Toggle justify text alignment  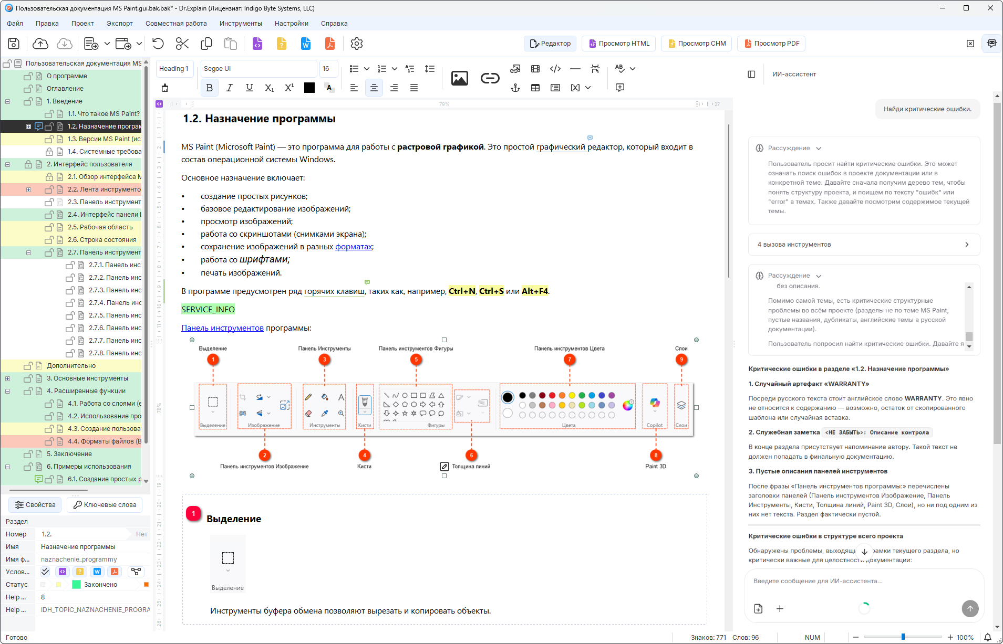414,88
